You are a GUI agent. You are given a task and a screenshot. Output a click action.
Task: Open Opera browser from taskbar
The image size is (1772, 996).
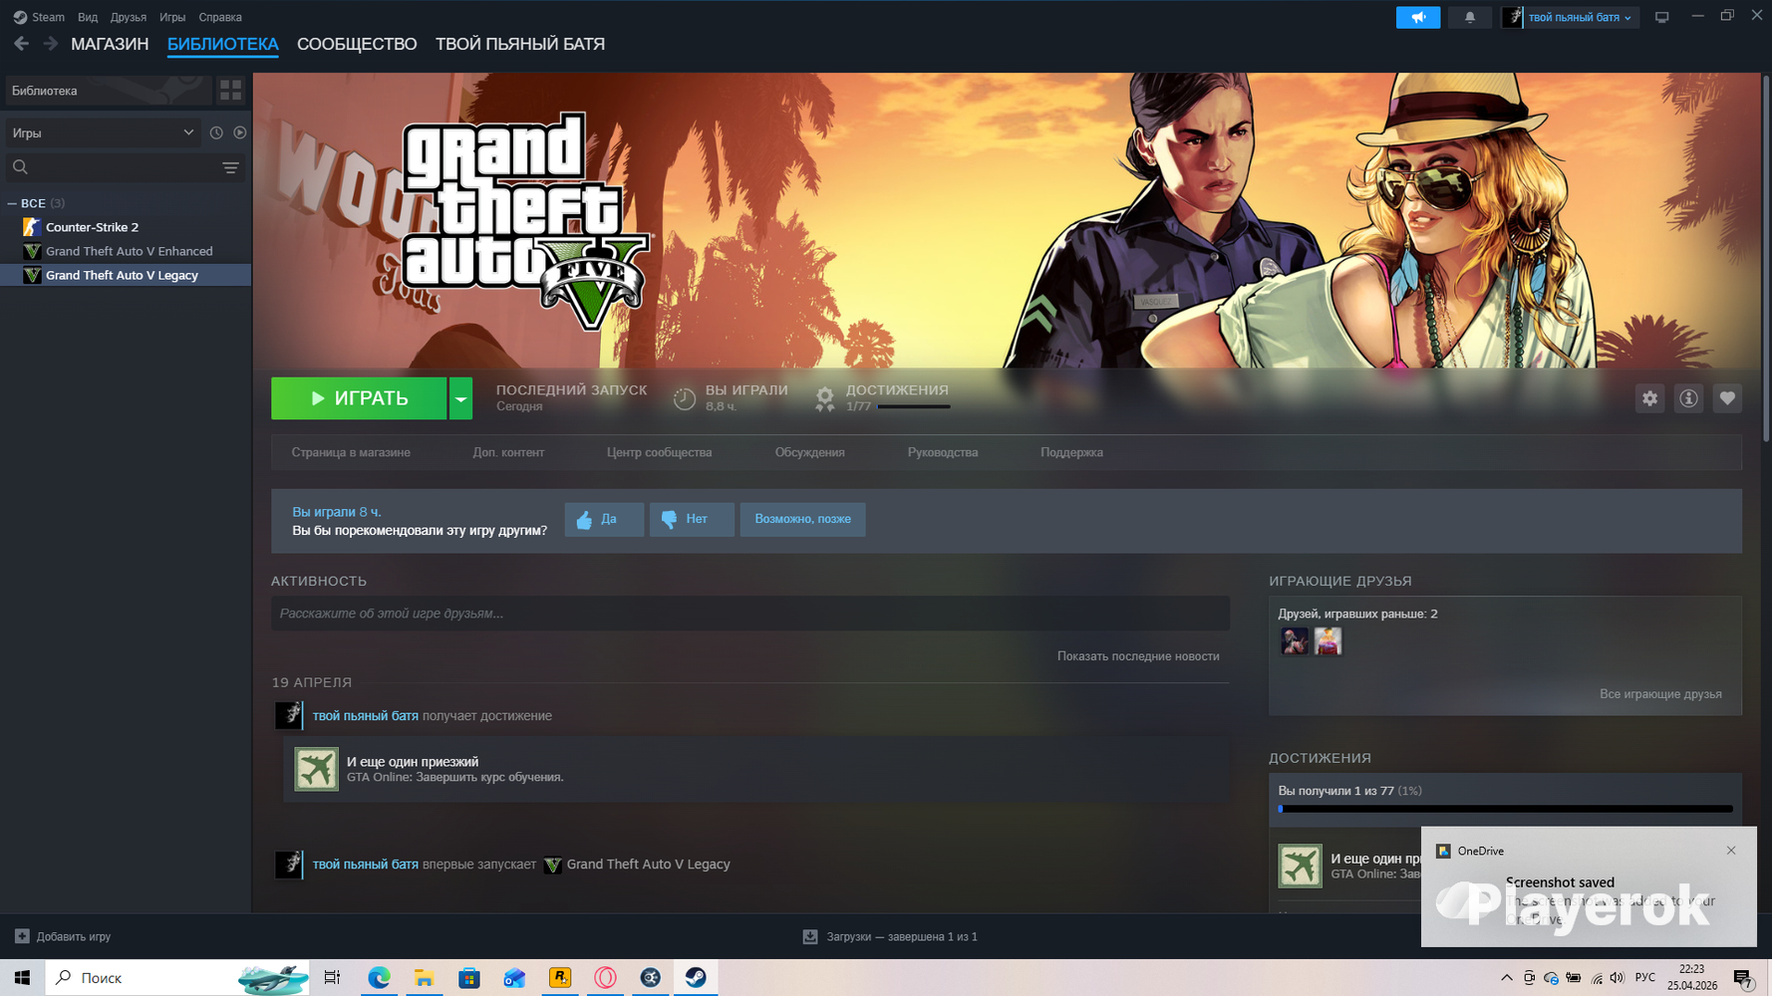point(605,978)
